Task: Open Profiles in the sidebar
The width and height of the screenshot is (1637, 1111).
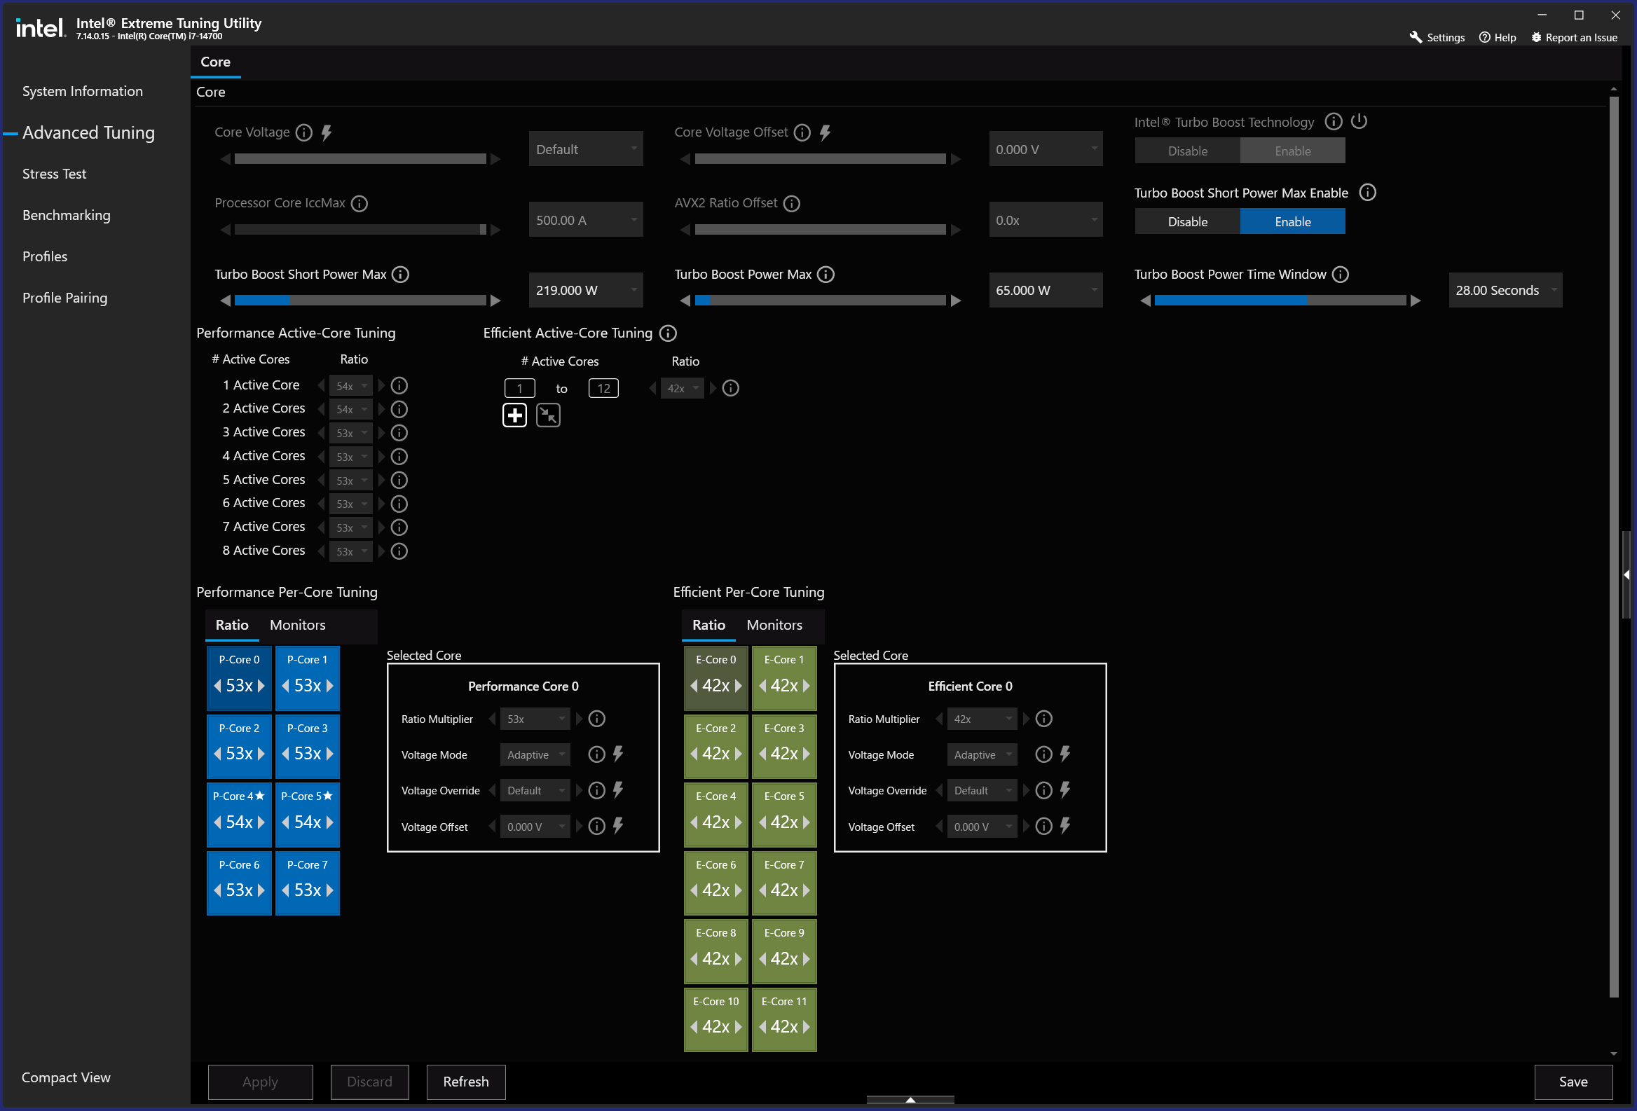Action: [45, 256]
